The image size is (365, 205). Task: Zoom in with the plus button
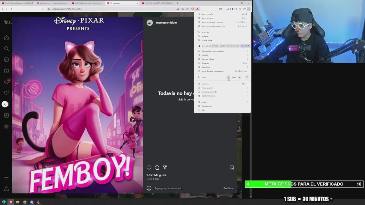tap(240, 77)
